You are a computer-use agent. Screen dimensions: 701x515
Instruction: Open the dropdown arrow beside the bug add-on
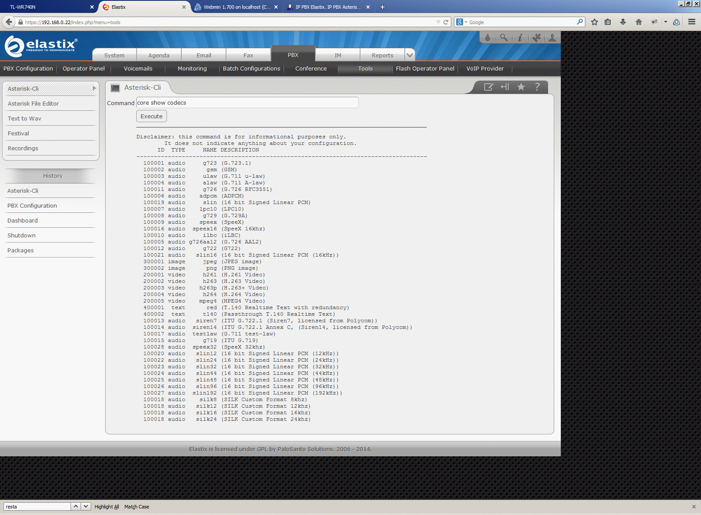tap(666, 22)
